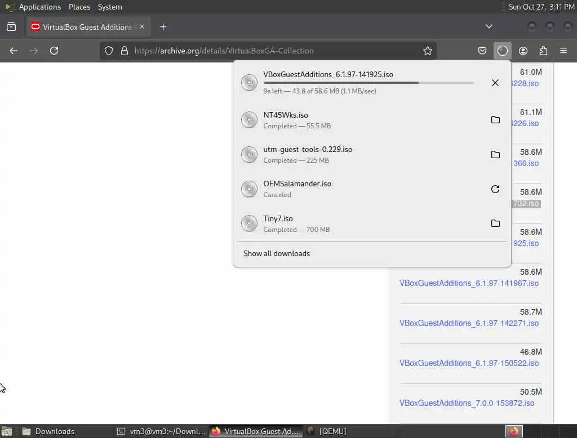The image size is (577, 438).
Task: List all tabs with the chevron
Action: pyautogui.click(x=489, y=26)
